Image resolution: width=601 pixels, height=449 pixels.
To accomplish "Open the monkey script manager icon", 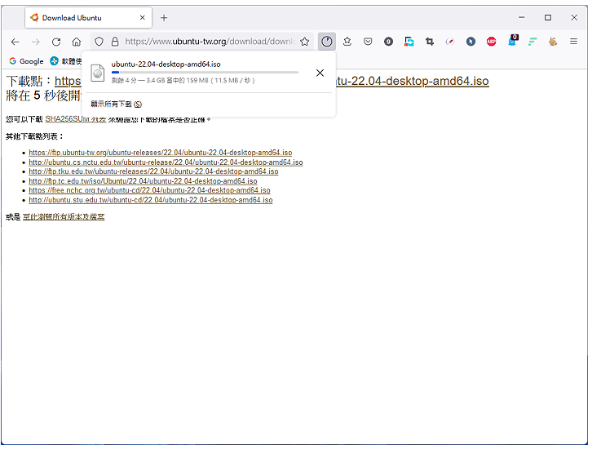I will click(x=553, y=42).
